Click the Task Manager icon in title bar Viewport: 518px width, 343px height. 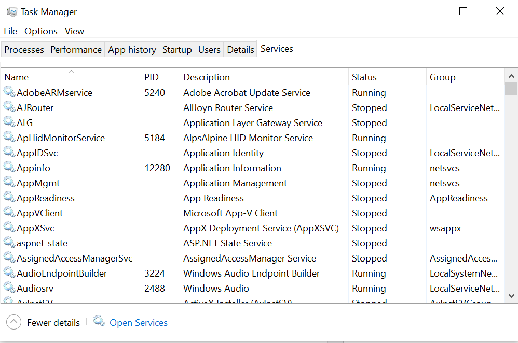pos(11,11)
